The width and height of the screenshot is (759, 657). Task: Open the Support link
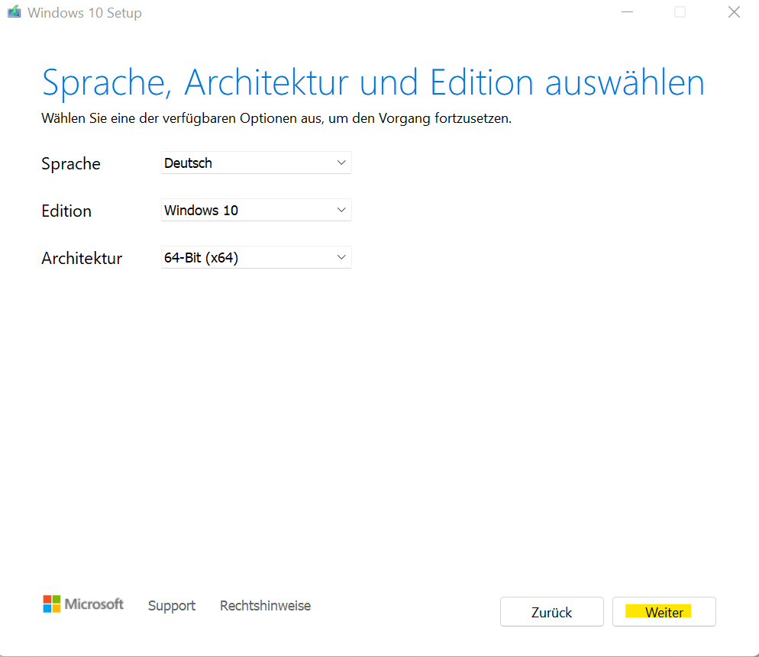(x=172, y=606)
